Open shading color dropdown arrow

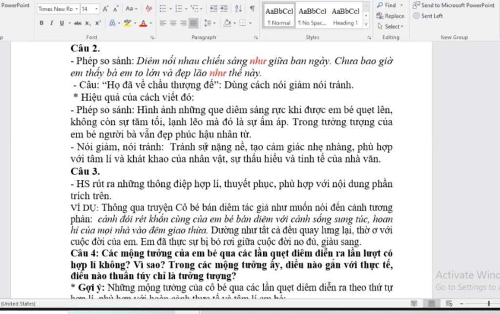[x=235, y=23]
